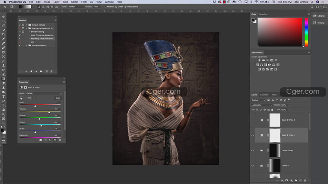Open Luminosity blend mode dropdown
Screen dimensions: 328x184
click(x=262, y=105)
